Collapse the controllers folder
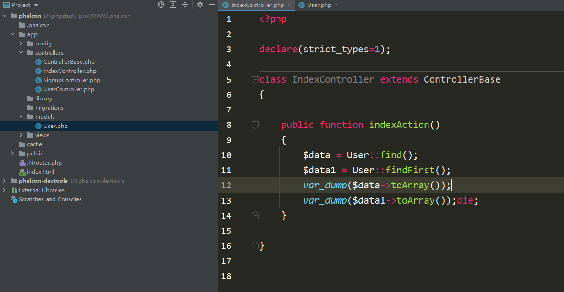Image resolution: width=564 pixels, height=292 pixels. click(x=21, y=52)
